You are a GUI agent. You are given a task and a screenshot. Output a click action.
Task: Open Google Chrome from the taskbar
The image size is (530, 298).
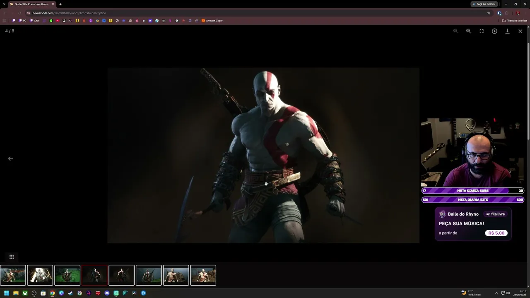(x=52, y=293)
